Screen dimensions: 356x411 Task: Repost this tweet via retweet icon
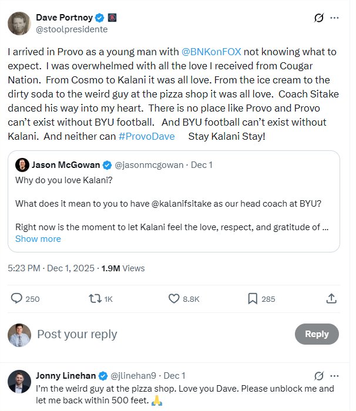(x=94, y=299)
